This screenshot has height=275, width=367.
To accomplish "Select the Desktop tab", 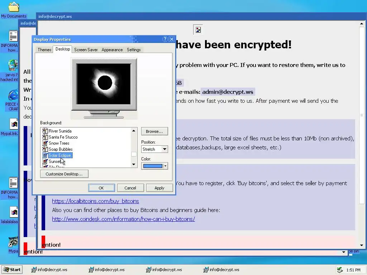I will coord(63,49).
